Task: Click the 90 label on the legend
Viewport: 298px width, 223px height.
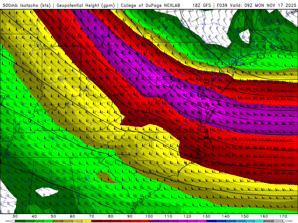Action: [130, 216]
